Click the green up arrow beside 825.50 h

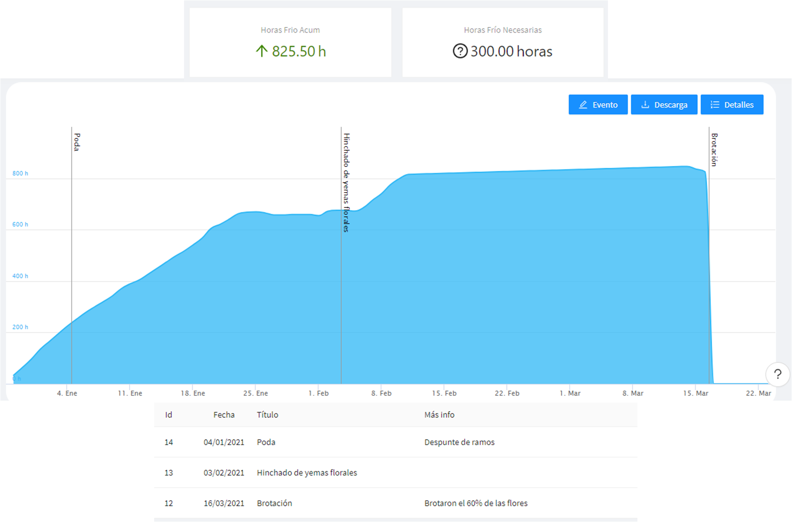(262, 51)
